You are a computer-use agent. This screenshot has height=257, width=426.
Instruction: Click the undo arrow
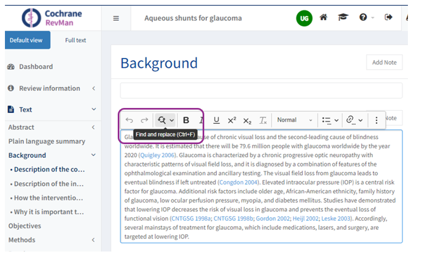pyautogui.click(x=129, y=120)
